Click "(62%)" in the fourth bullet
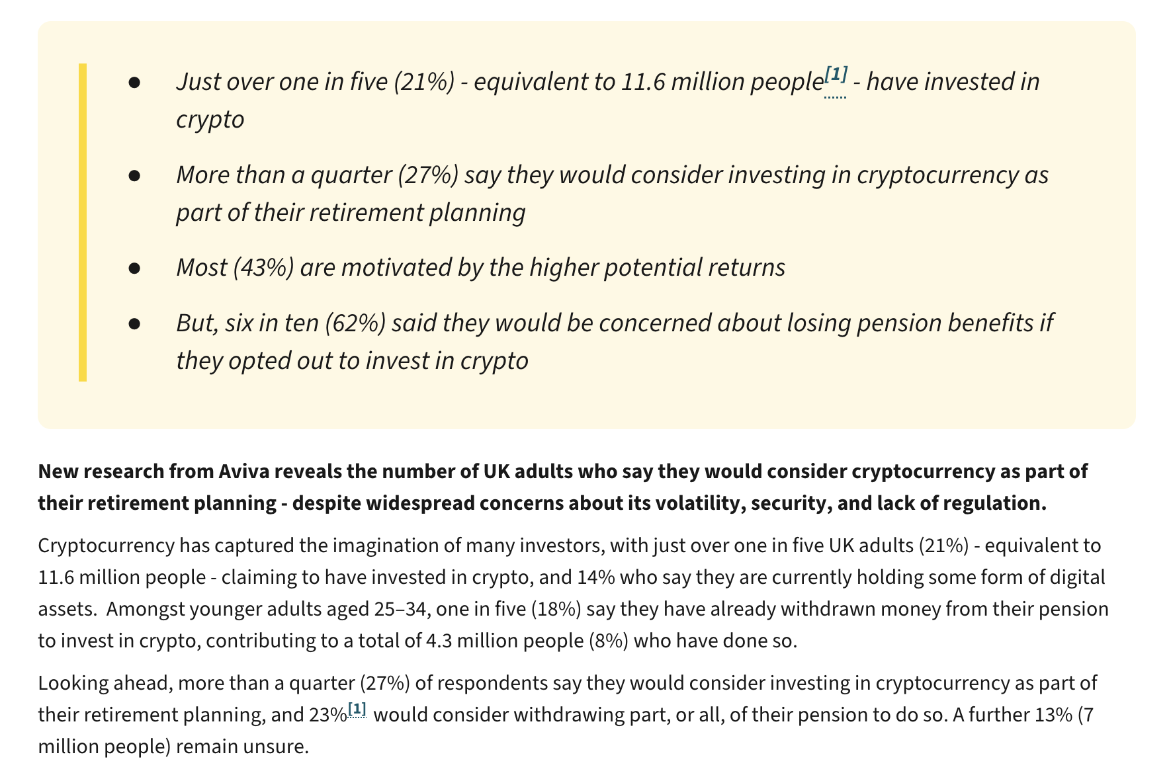This screenshot has width=1171, height=775. (355, 323)
